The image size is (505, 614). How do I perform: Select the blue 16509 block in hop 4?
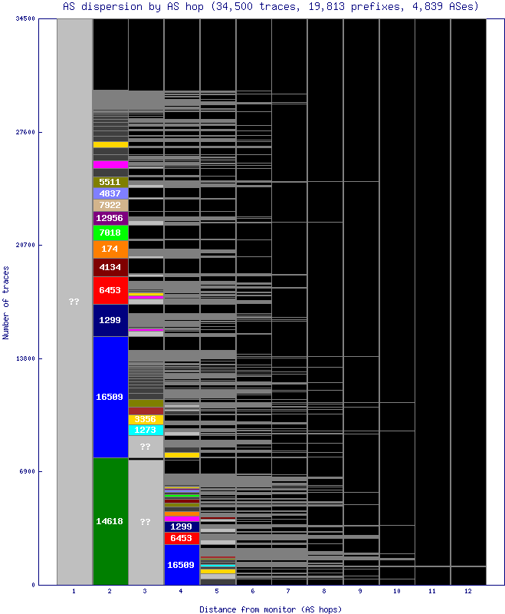tap(182, 565)
